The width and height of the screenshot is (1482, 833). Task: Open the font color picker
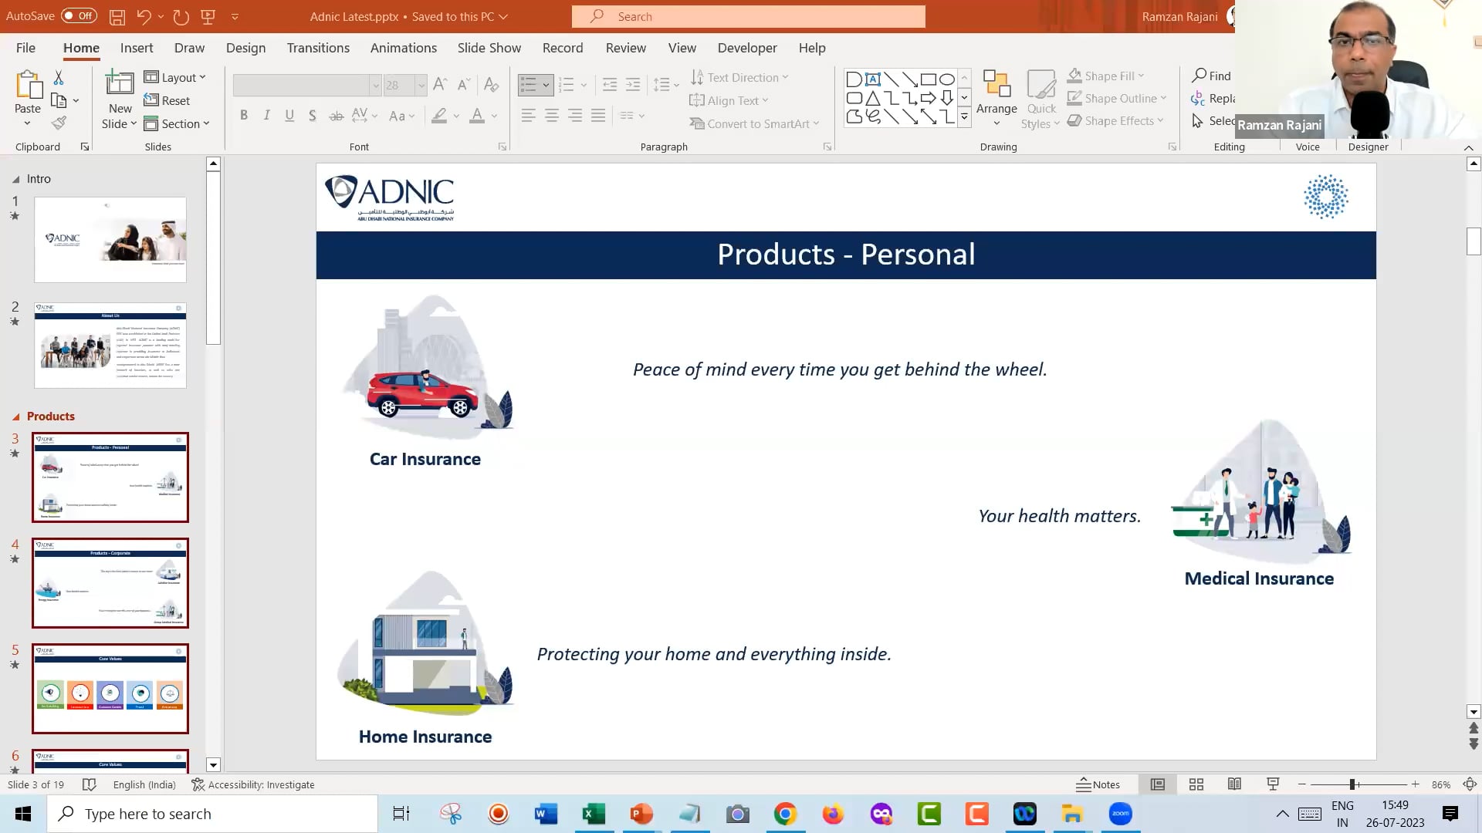(494, 116)
